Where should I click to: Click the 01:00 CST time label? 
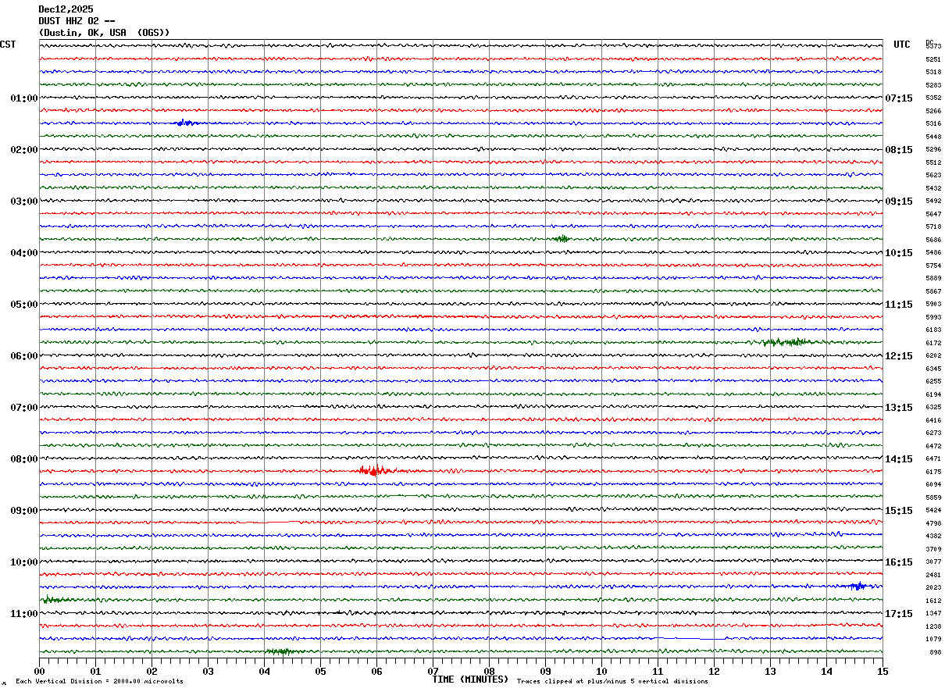pos(23,98)
